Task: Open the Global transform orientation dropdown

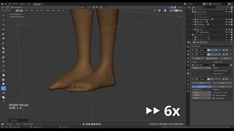Action: pos(82,7)
